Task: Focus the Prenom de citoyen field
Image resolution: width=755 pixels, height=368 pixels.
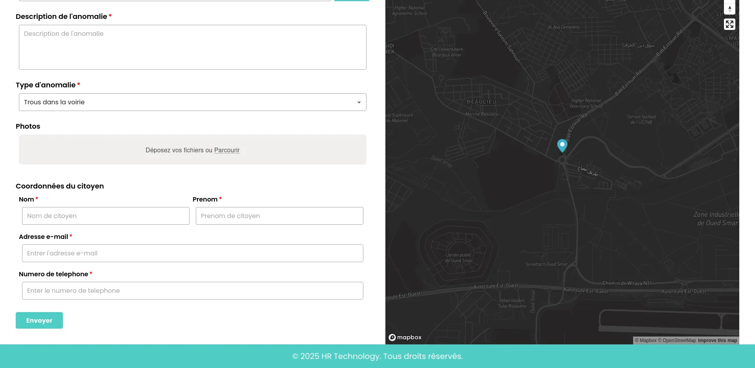Action: [280, 216]
